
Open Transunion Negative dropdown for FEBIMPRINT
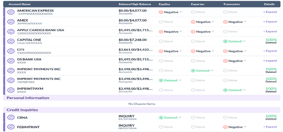(245, 127)
